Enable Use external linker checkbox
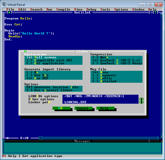This screenshot has height=160, width=165. [x=29, y=90]
